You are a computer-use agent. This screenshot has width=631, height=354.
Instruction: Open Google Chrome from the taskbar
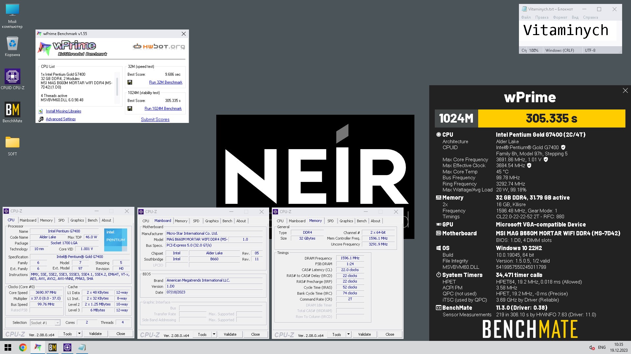point(23,347)
